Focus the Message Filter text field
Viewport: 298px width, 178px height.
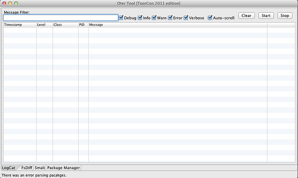coord(60,18)
